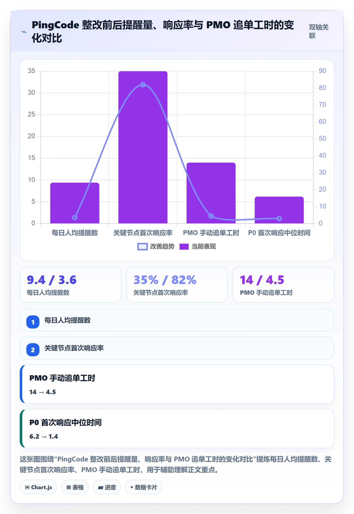Click the 双轴关联 label in the header

318,32
